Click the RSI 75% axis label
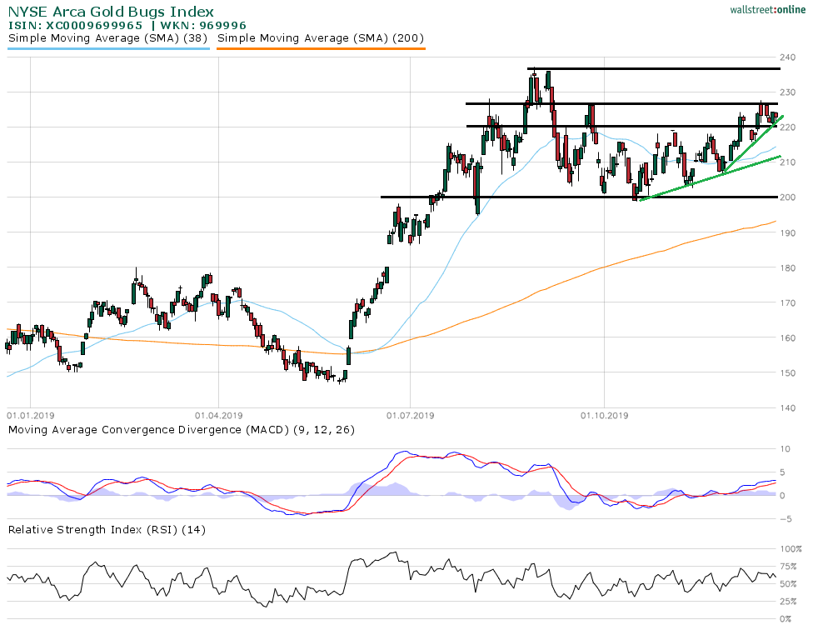 [x=789, y=567]
